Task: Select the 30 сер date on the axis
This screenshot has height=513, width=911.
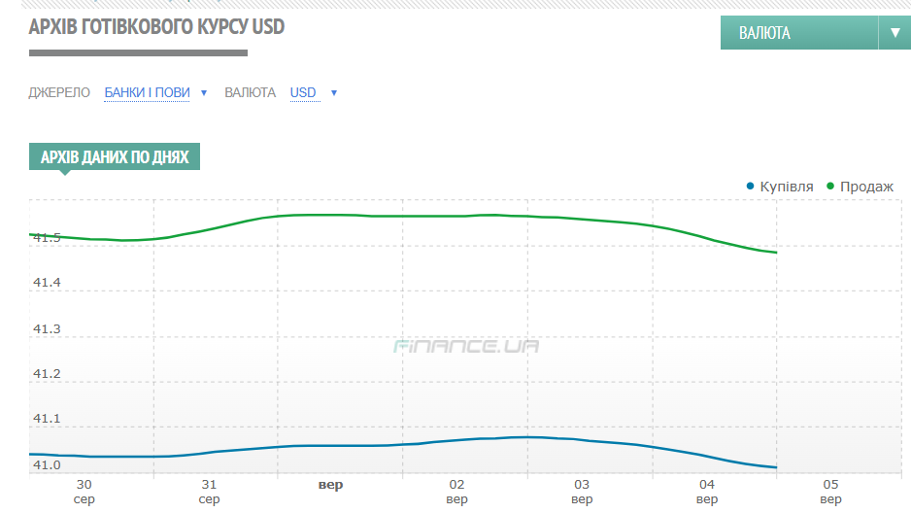Action: [x=84, y=492]
